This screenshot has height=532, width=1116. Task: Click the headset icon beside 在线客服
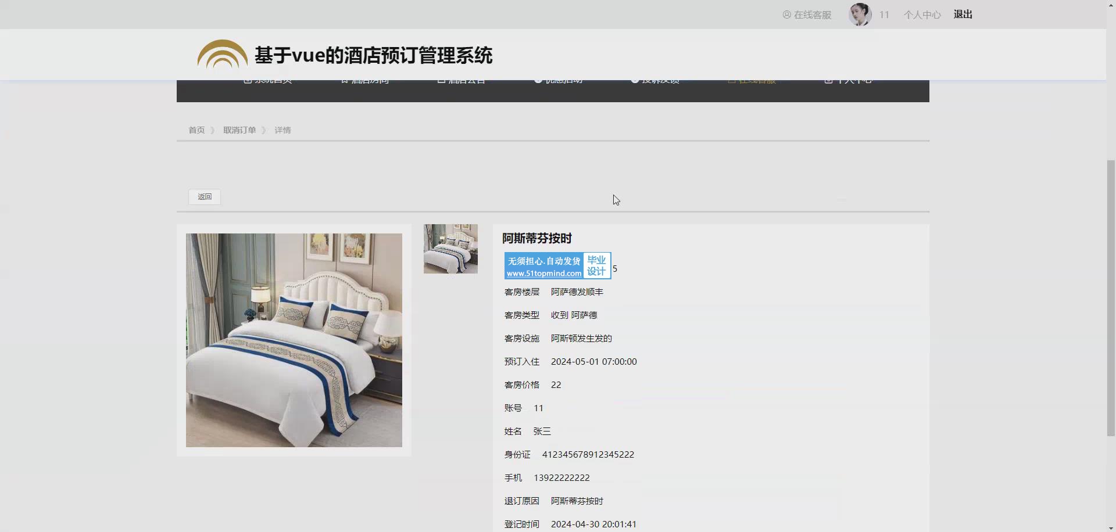(x=787, y=15)
